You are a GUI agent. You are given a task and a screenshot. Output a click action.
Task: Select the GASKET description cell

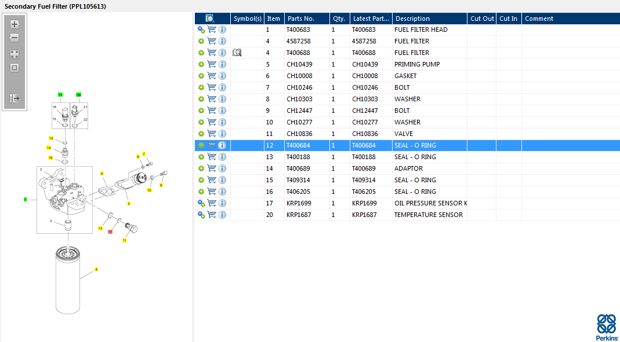[x=430, y=76]
